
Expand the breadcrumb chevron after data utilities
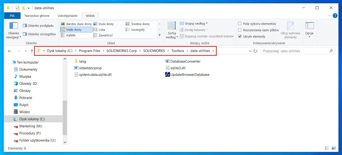pos(213,51)
